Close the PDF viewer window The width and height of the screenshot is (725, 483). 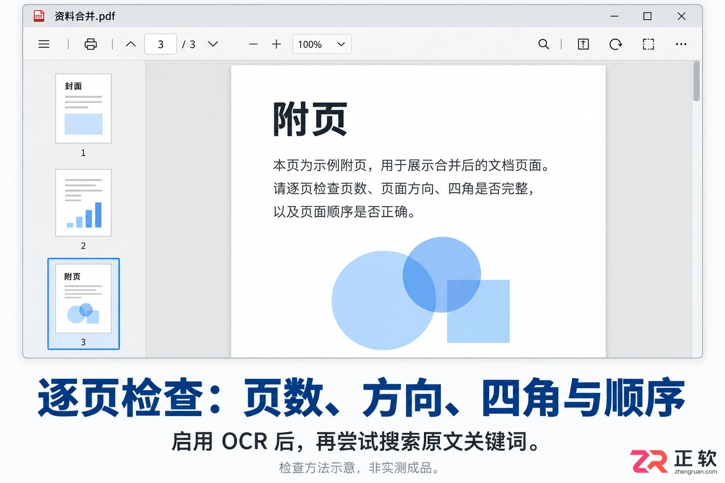tap(681, 16)
